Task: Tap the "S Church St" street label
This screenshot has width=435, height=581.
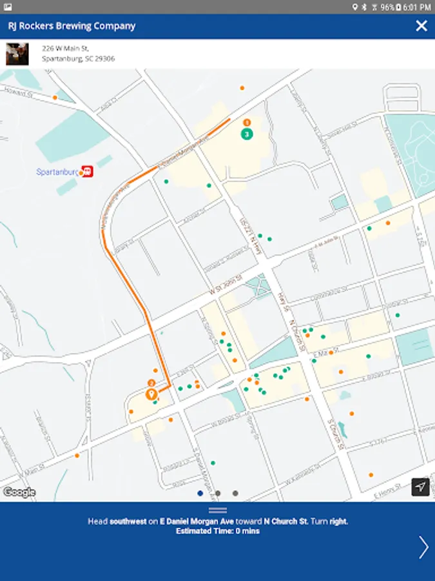Action: [x=336, y=434]
